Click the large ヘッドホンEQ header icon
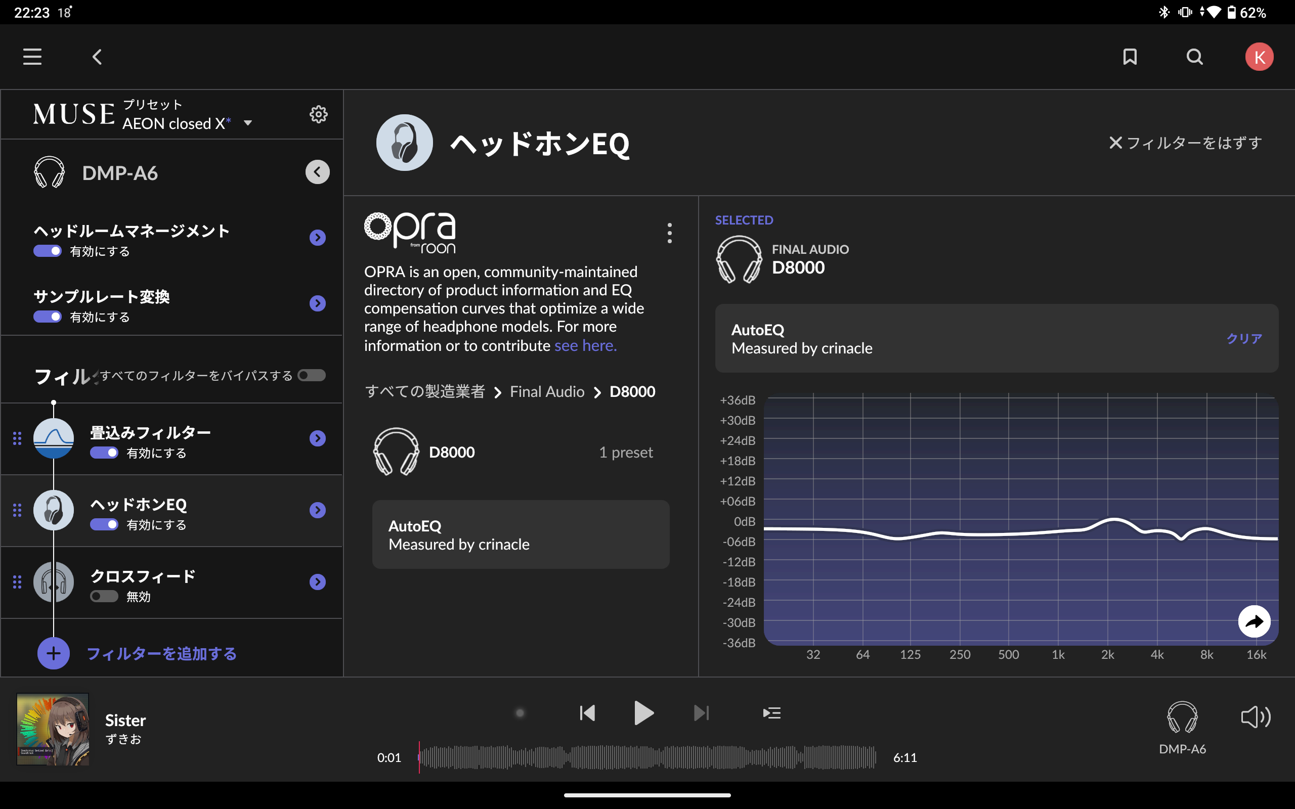The height and width of the screenshot is (809, 1295). [405, 142]
